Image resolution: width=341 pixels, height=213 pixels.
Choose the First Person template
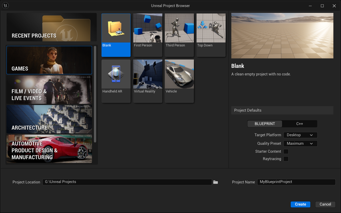click(148, 35)
